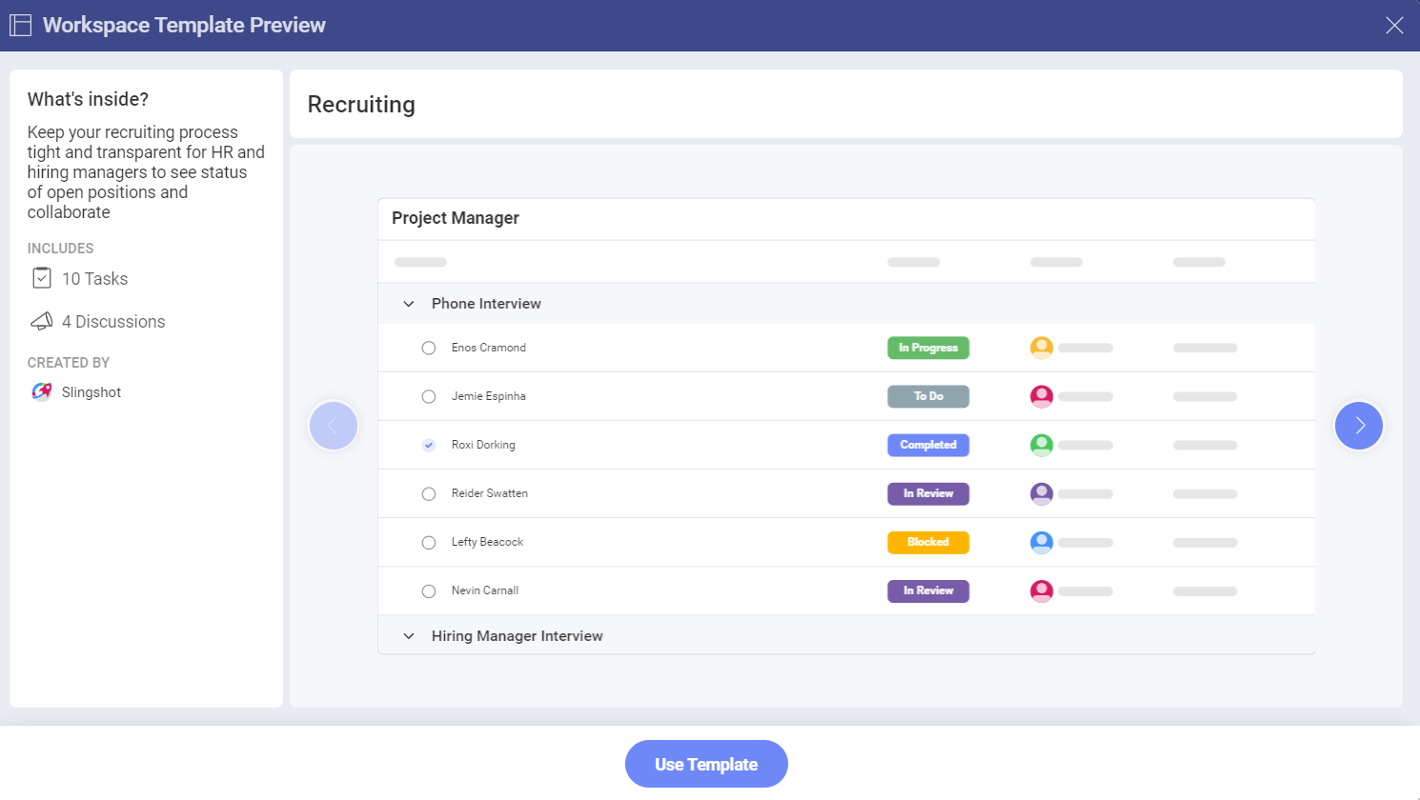Screen dimensions: 1420x800
Task: Collapse the Hiring Manager Interview section
Action: tap(409, 636)
